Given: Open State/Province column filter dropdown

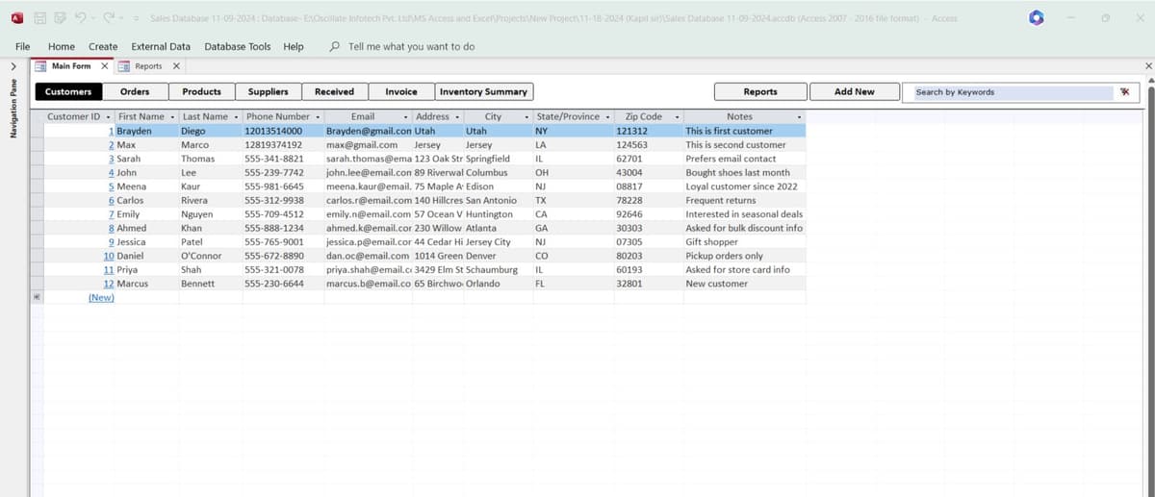Looking at the screenshot, I should pos(606,117).
